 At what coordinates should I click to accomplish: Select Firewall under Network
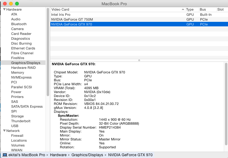coord(17,136)
